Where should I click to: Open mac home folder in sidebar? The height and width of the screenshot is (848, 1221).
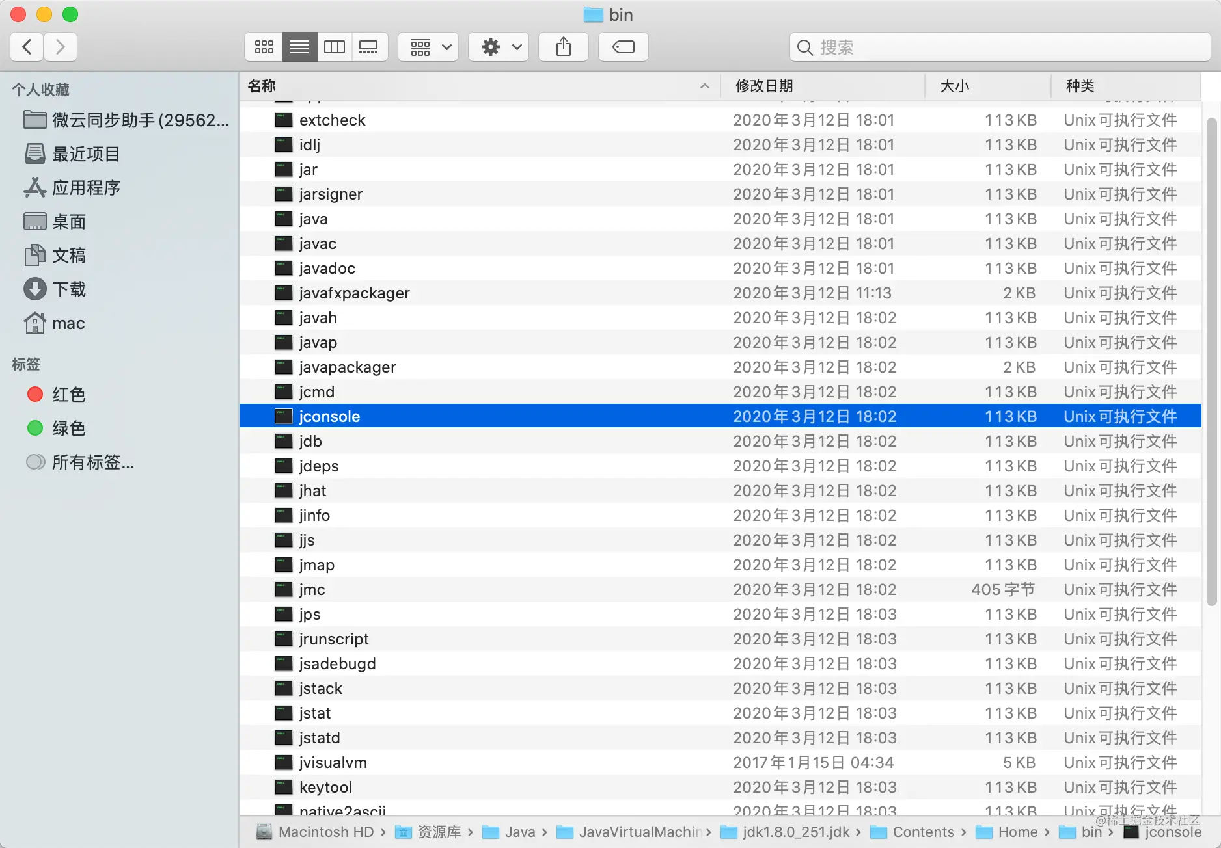[55, 323]
